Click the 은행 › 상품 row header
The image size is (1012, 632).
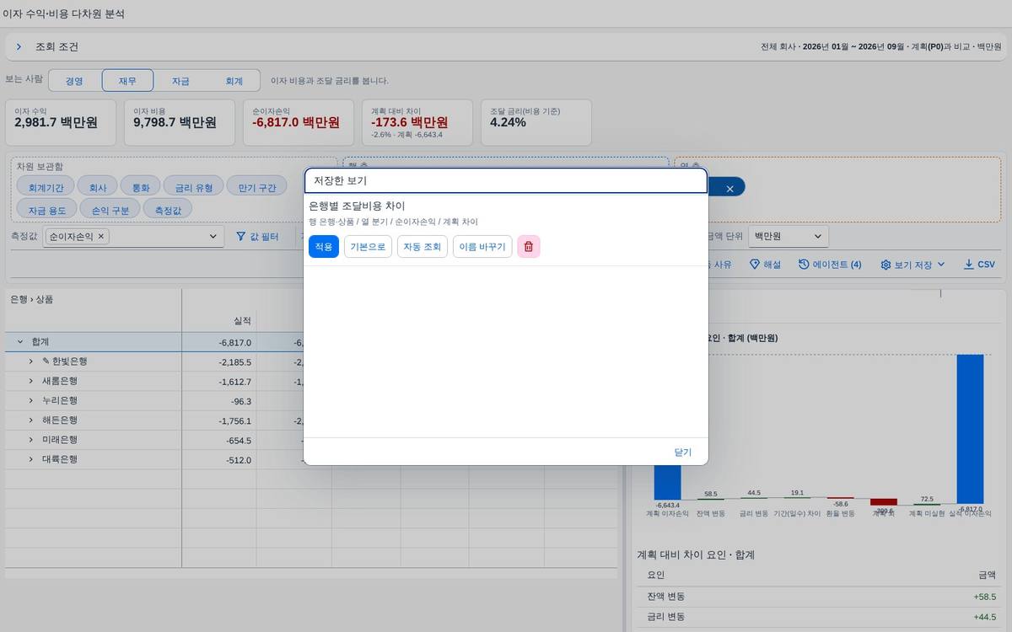(x=31, y=299)
